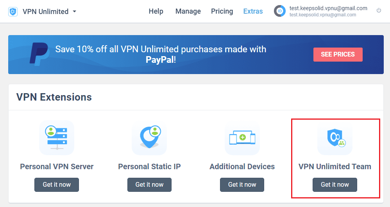Get the Personal VPN Server now
The width and height of the screenshot is (390, 207).
pos(57,185)
